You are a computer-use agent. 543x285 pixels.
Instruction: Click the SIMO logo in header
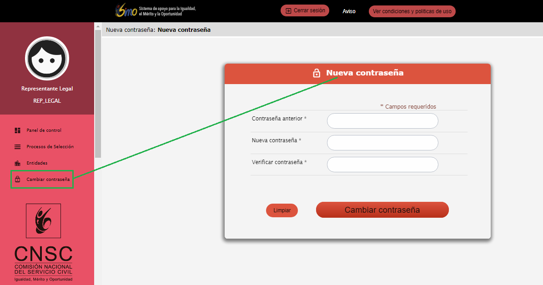pyautogui.click(x=126, y=11)
